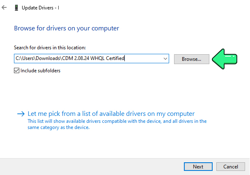Click the 'Update Drivers' window title text
250x175 pixels.
point(38,8)
